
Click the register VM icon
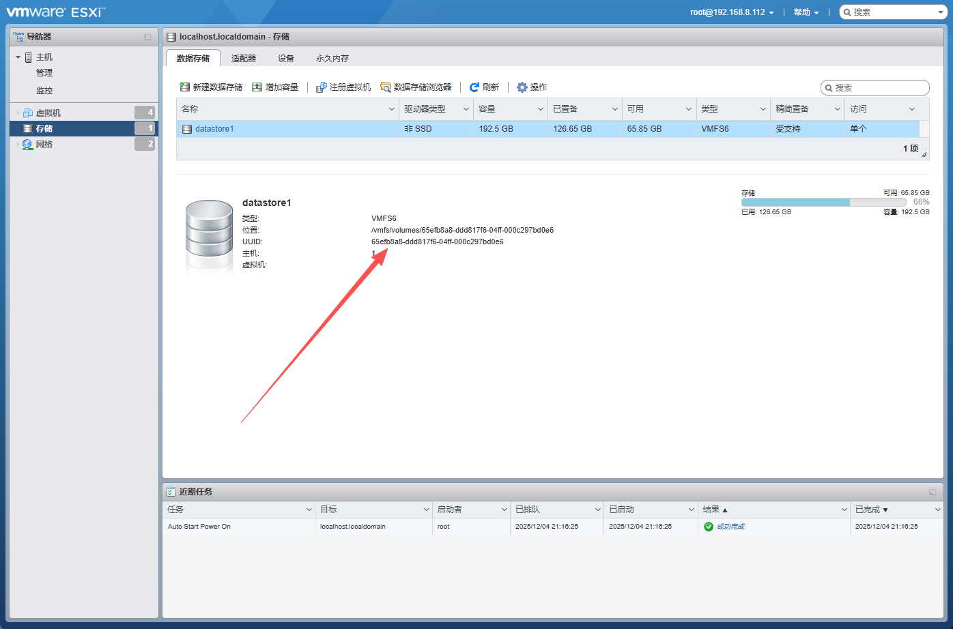tap(321, 87)
